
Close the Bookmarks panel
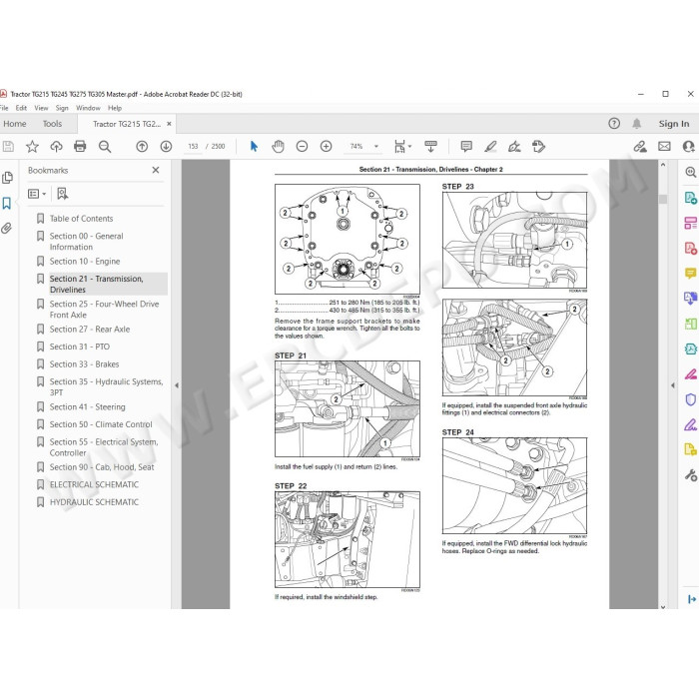pos(156,170)
